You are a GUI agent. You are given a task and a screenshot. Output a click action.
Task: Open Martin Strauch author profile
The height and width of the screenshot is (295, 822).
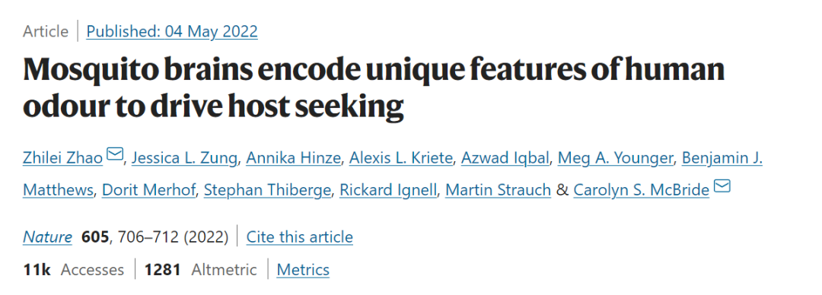coord(498,189)
